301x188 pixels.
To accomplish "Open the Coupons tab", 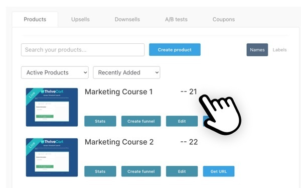I will tap(224, 19).
